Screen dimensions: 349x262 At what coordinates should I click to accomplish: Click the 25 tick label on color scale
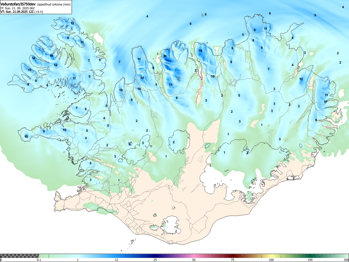click(x=155, y=260)
